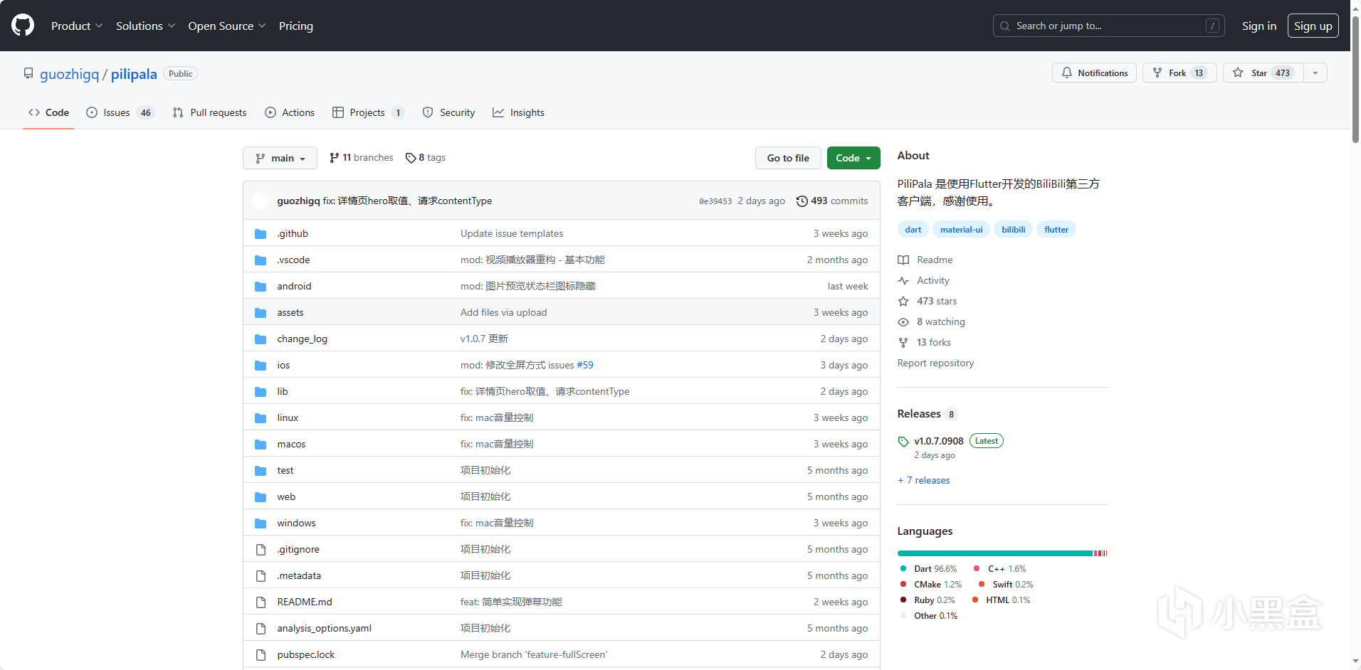The width and height of the screenshot is (1361, 670).
Task: Switch to the Issues tab
Action: coord(120,112)
